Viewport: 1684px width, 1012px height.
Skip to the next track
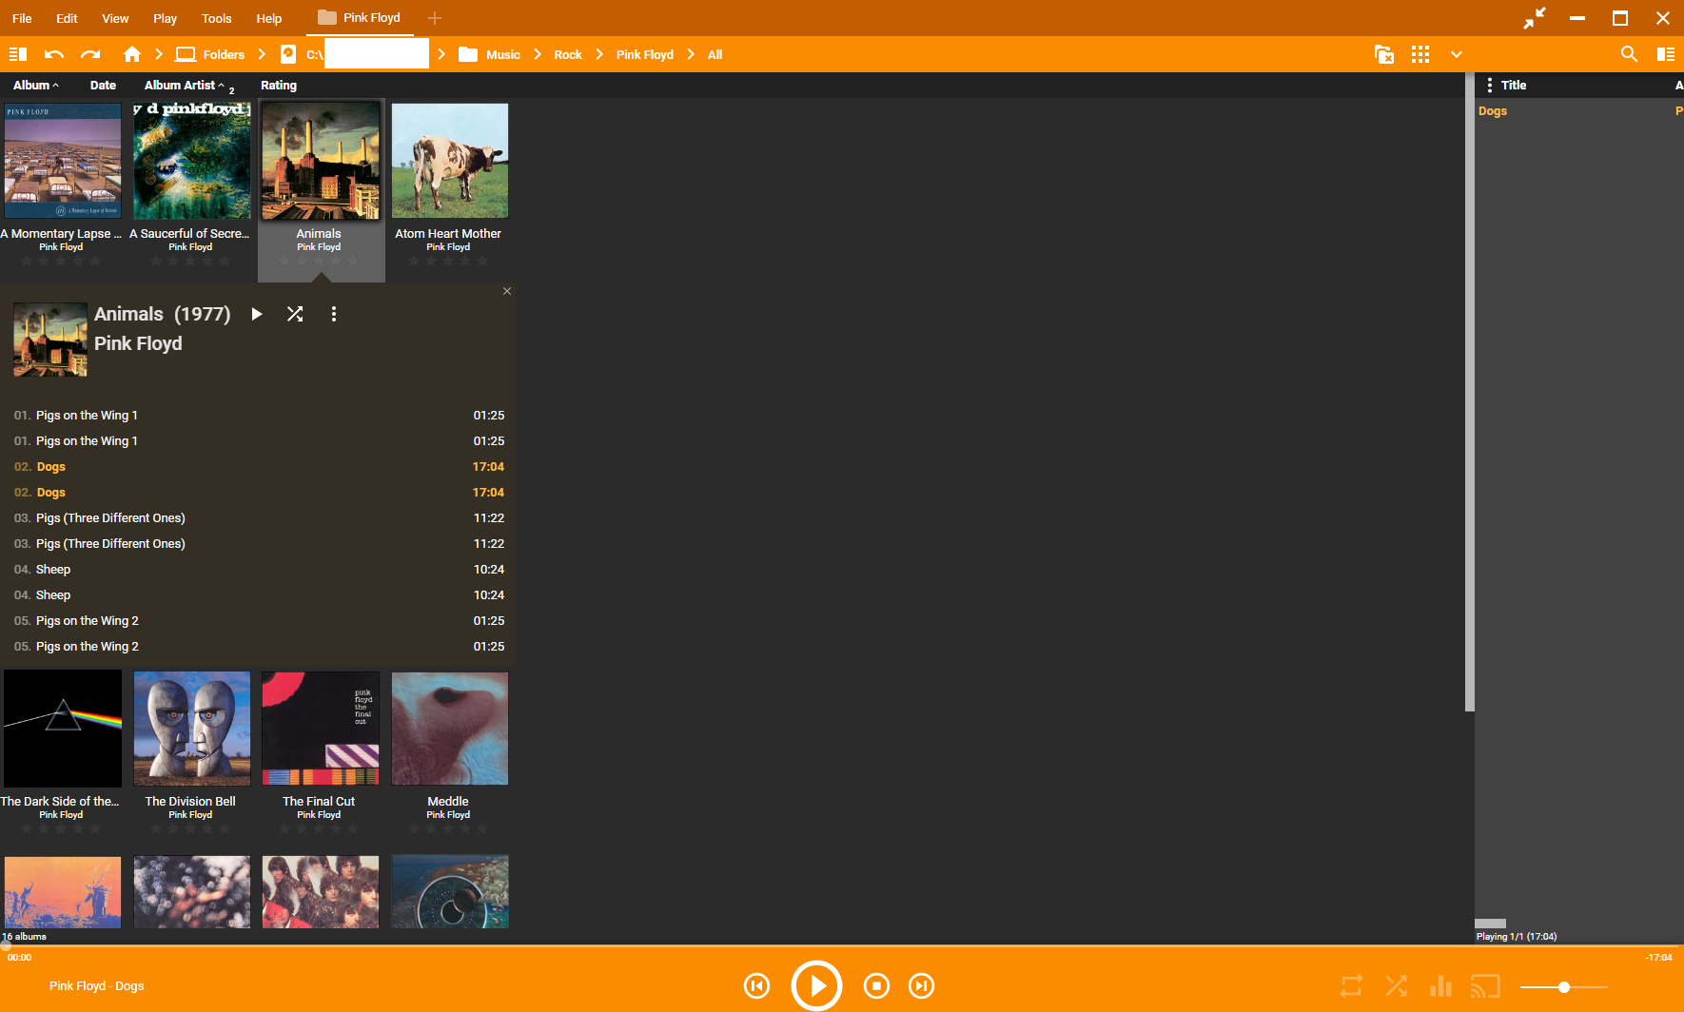(921, 986)
